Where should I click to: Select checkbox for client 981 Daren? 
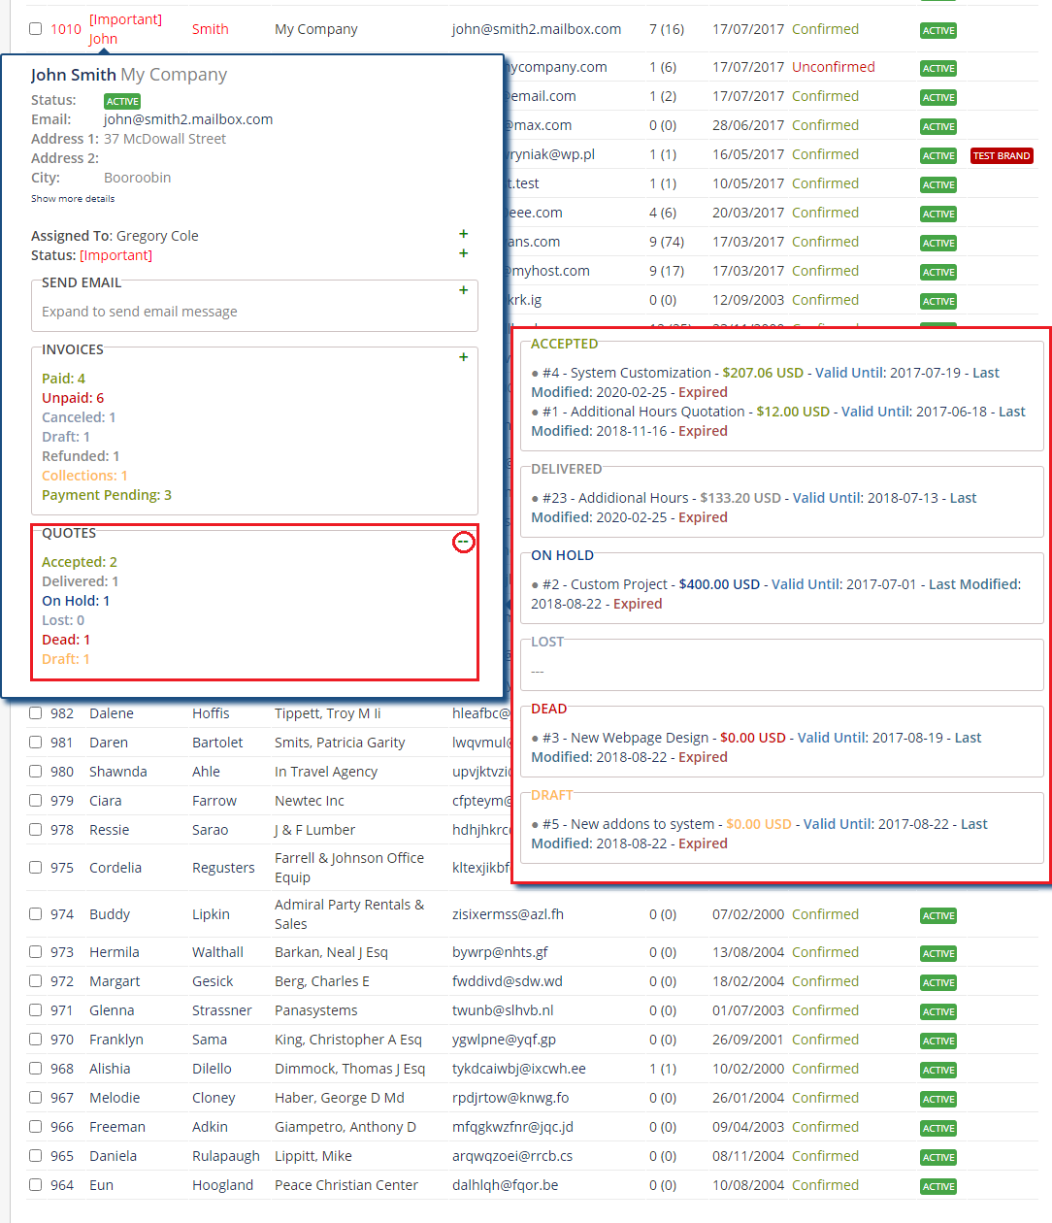(35, 743)
